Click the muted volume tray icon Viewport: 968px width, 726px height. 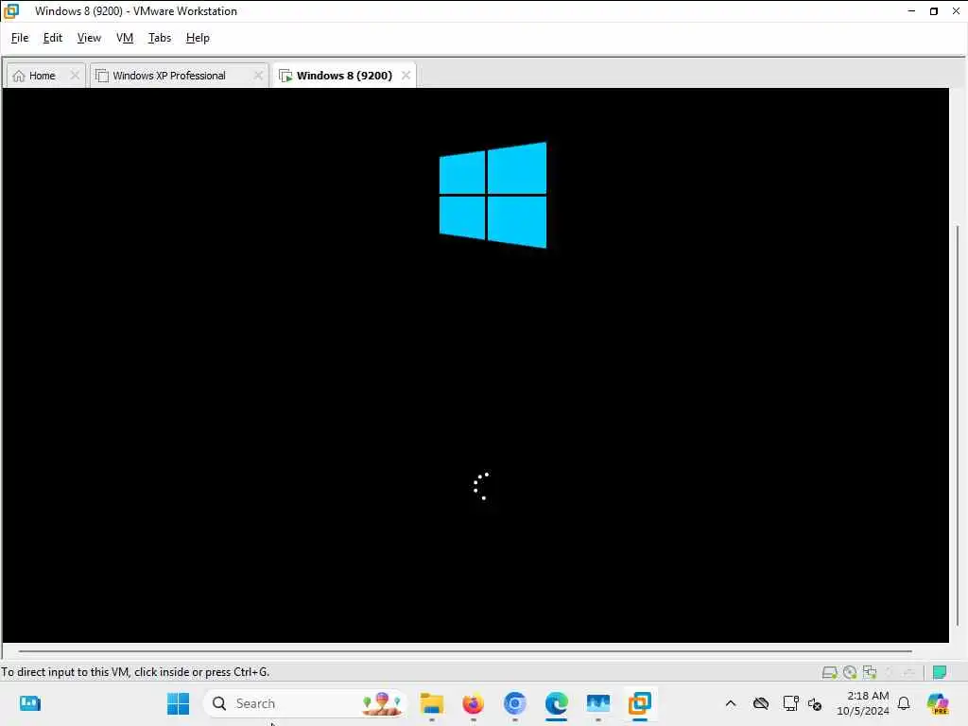pyautogui.click(x=815, y=703)
